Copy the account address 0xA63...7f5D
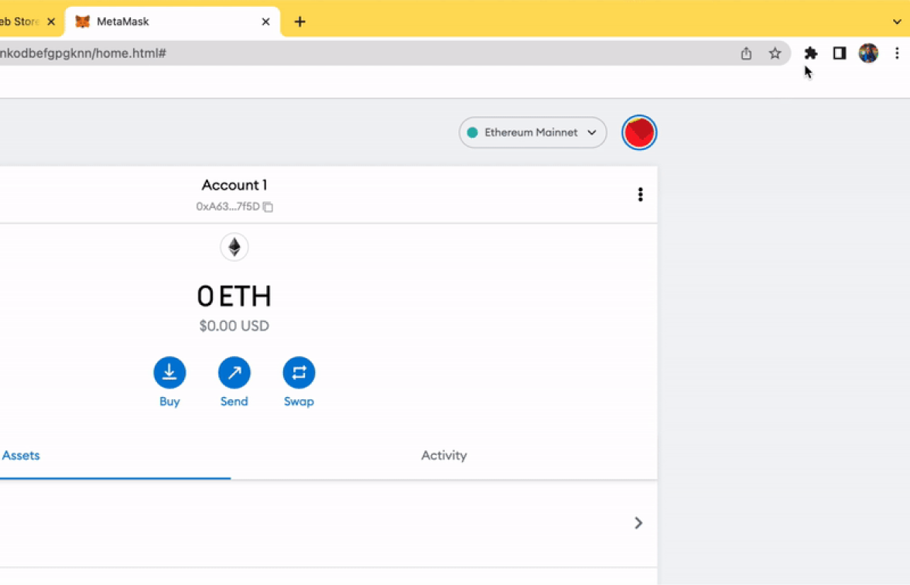Viewport: 910px width, 585px height. pos(234,207)
